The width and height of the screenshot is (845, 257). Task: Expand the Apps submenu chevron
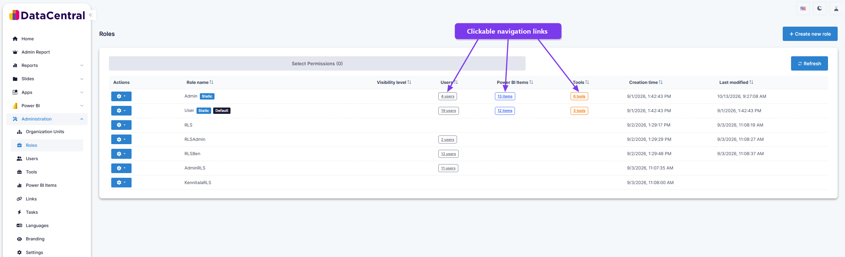point(82,93)
